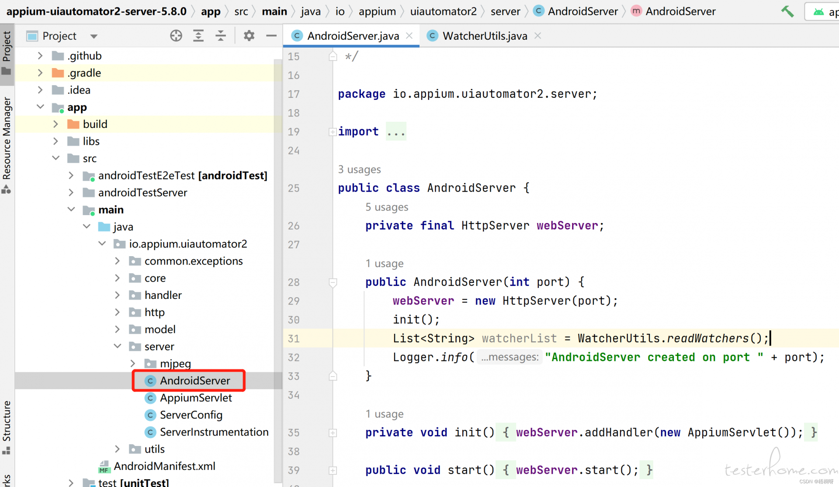839x487 pixels.
Task: Collapse the src folder
Action: (x=55, y=158)
